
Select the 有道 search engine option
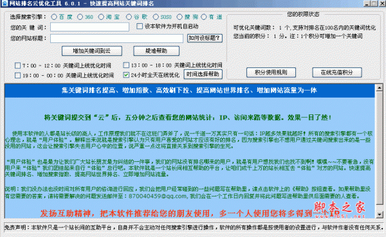coord(203,17)
